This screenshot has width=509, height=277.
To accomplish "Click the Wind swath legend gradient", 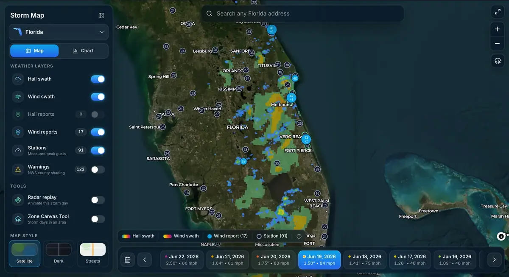I will pyautogui.click(x=167, y=236).
